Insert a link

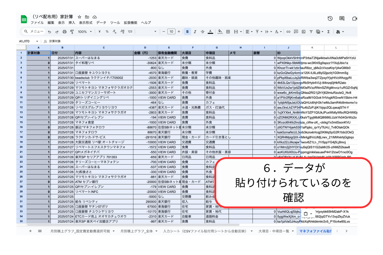click(288, 32)
